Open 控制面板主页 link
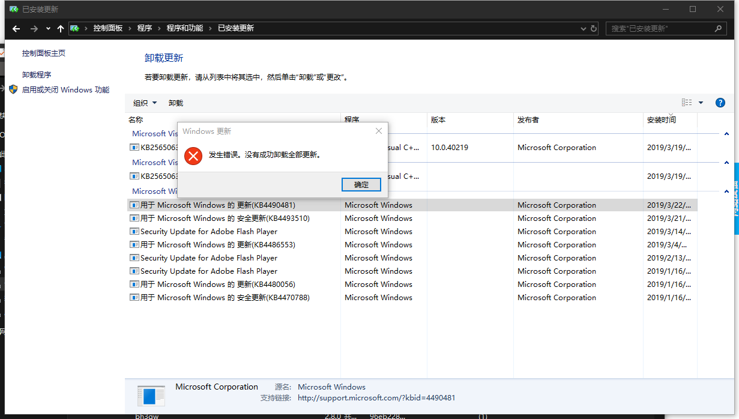The image size is (739, 419). (44, 53)
